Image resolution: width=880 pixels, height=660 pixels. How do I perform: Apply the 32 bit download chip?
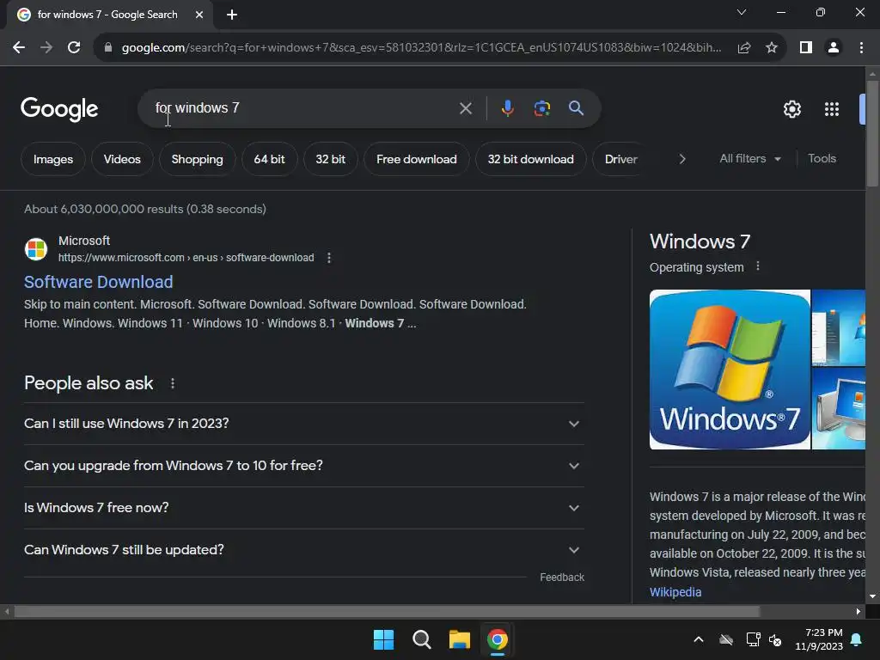(530, 159)
